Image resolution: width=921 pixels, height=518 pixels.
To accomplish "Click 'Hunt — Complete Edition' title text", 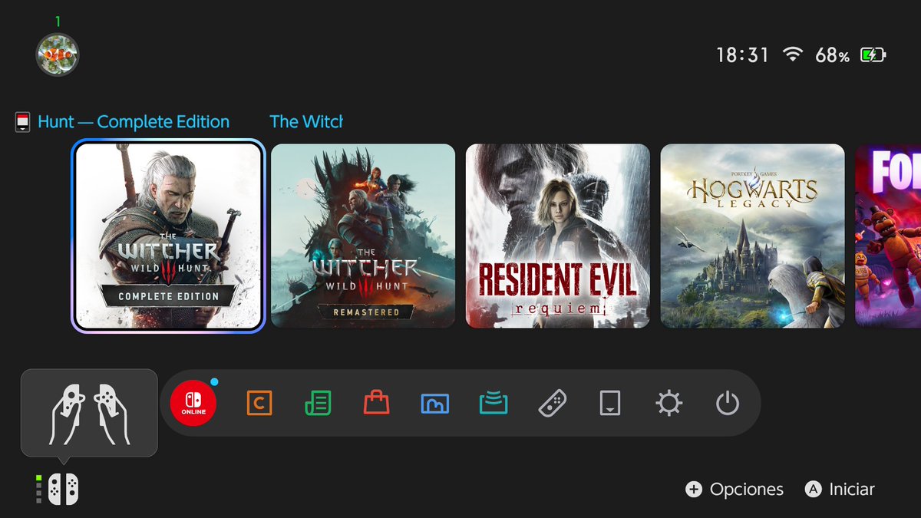I will (134, 122).
